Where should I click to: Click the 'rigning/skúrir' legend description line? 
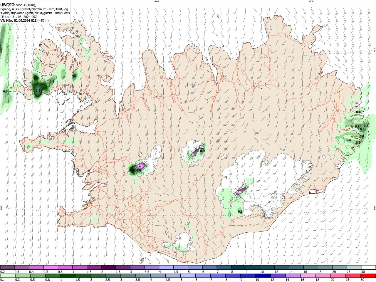click(x=34, y=9)
